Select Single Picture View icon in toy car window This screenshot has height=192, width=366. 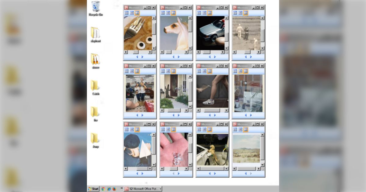click(x=210, y=13)
